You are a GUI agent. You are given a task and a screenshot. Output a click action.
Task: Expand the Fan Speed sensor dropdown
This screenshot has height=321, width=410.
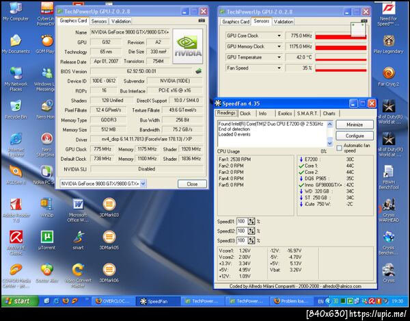click(279, 68)
